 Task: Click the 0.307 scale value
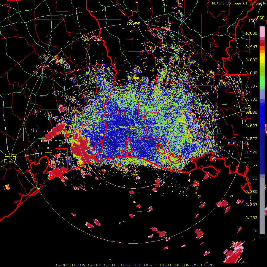251,205
